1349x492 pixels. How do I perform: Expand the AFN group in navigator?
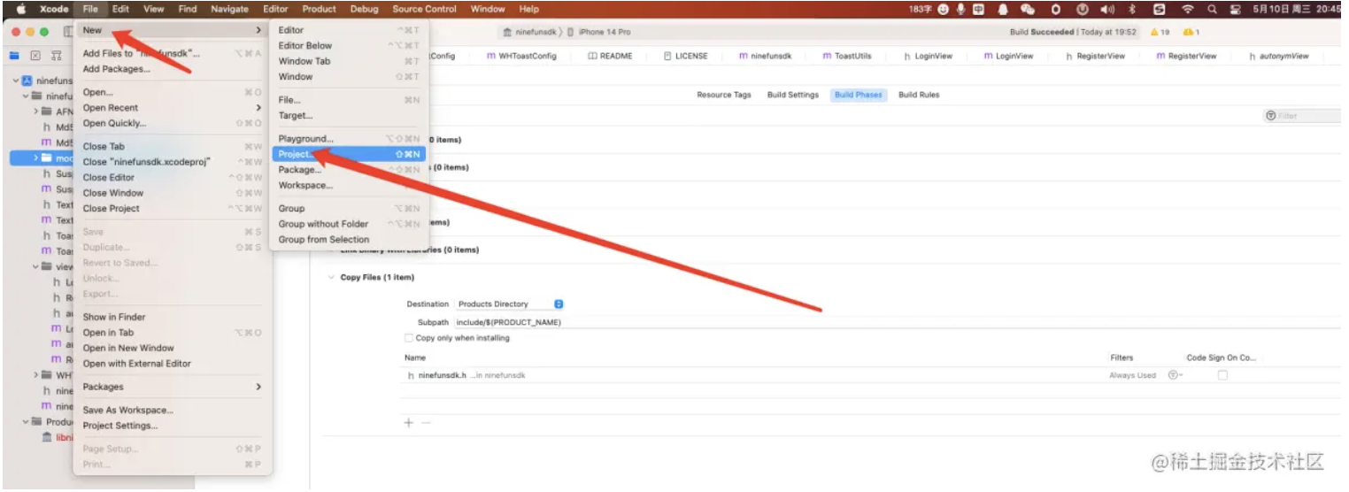[36, 111]
